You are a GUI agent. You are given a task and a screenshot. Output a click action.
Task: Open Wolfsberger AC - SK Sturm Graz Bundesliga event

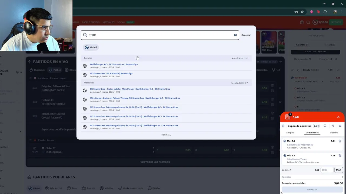click(x=114, y=64)
